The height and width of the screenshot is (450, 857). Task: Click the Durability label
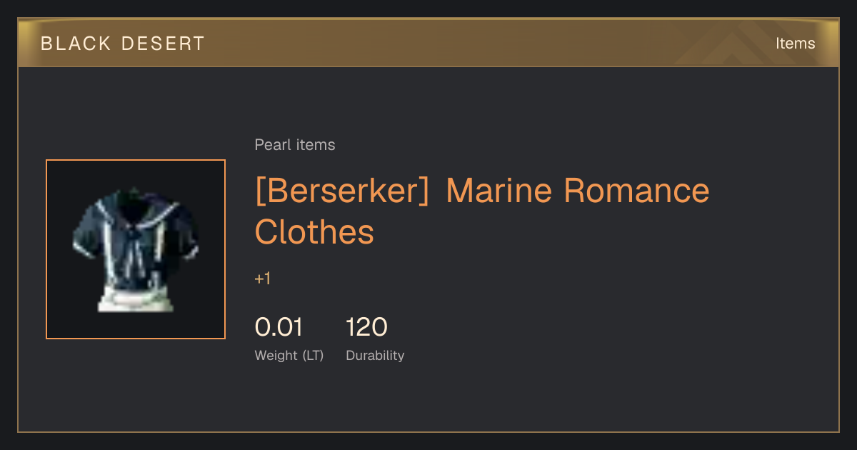coord(375,355)
